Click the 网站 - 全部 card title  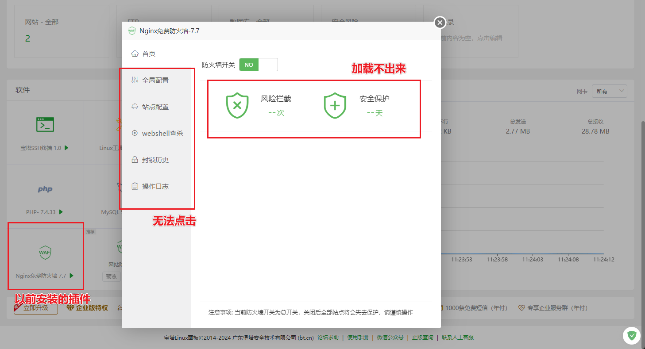(42, 22)
